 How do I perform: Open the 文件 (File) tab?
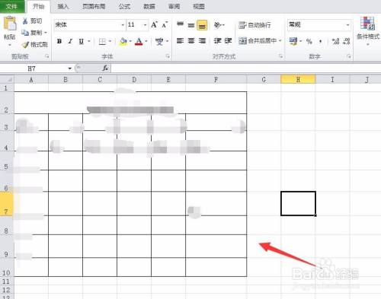(11, 6)
